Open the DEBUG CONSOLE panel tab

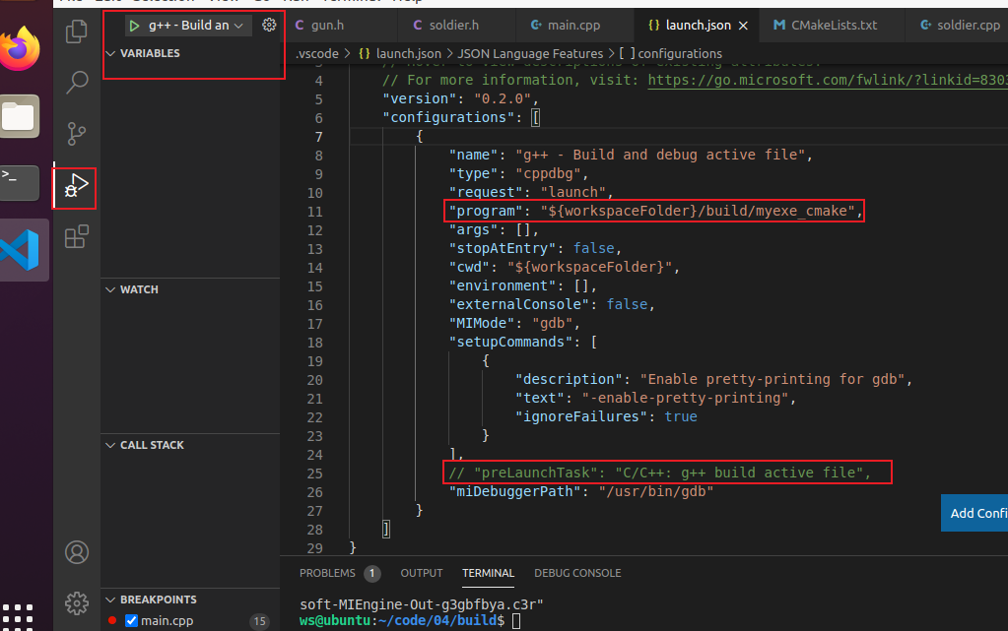pyautogui.click(x=577, y=573)
